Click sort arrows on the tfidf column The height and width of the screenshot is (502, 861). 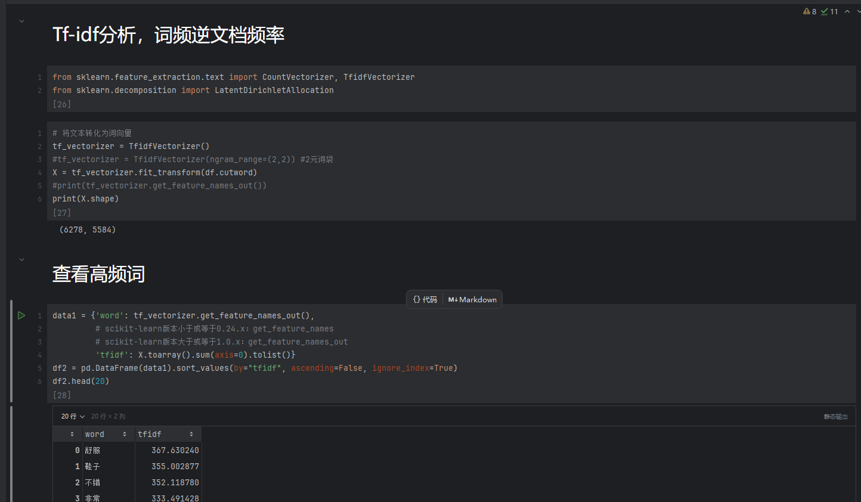(x=191, y=434)
